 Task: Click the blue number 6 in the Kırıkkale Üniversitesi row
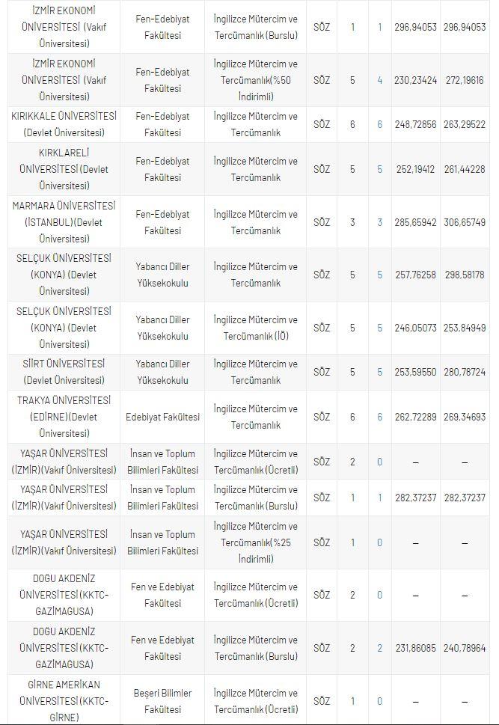coord(379,125)
